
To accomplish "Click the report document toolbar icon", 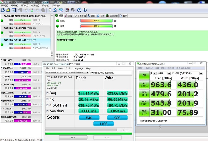I will tap(50, 10).
